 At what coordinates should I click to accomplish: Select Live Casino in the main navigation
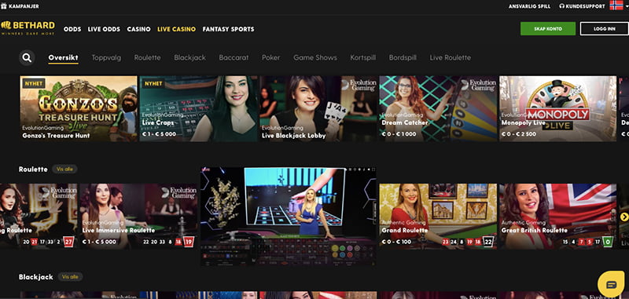point(176,29)
